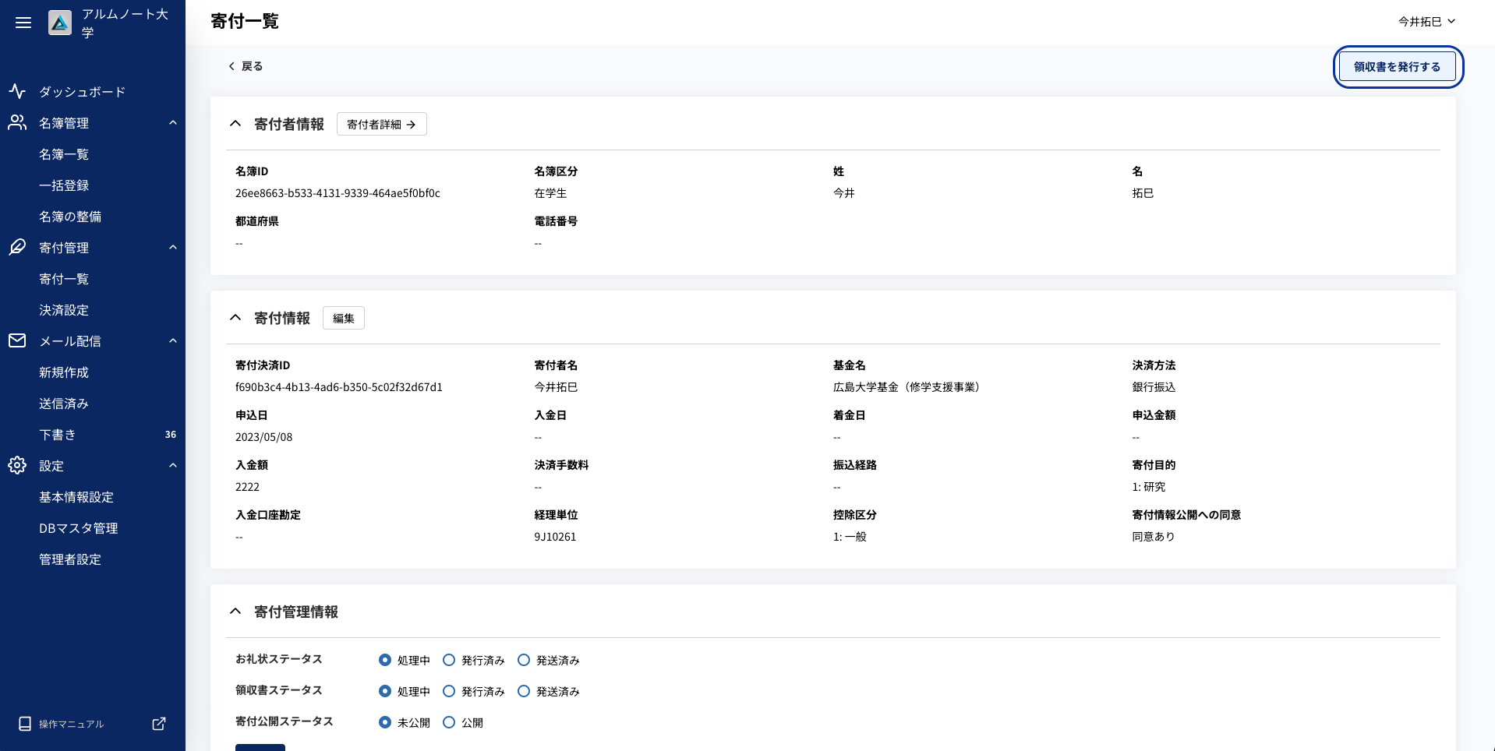Open the 今井拓巳 user dropdown
This screenshot has width=1495, height=751.
click(x=1426, y=22)
